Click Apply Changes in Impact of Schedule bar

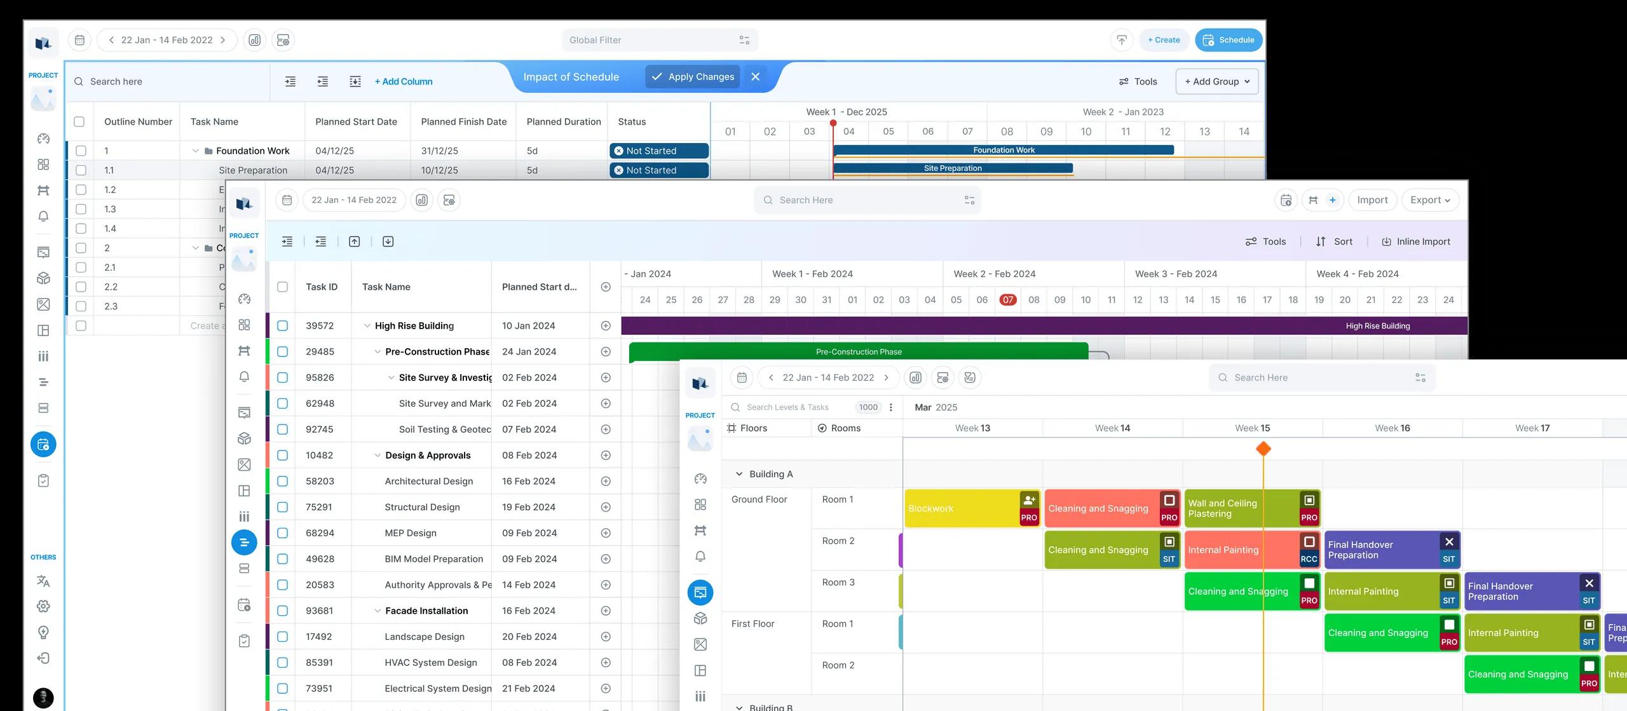click(693, 77)
